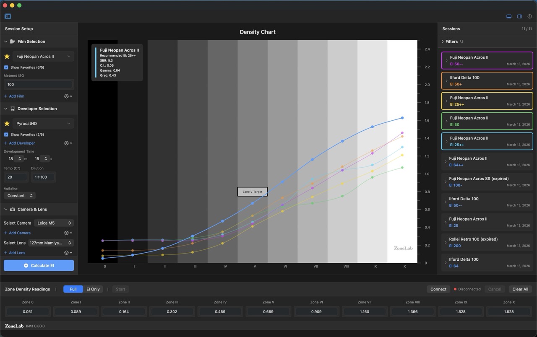This screenshot has height=337, width=537.
Task: Click the red Disconnected status indicator
Action: (455, 289)
